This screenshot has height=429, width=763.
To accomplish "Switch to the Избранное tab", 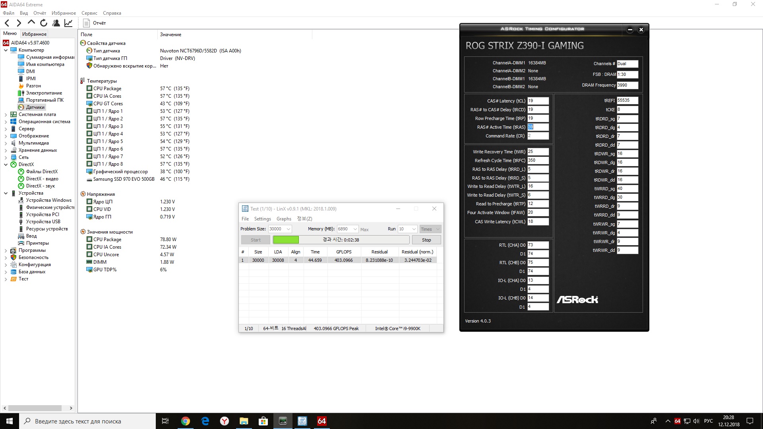I will click(x=34, y=34).
